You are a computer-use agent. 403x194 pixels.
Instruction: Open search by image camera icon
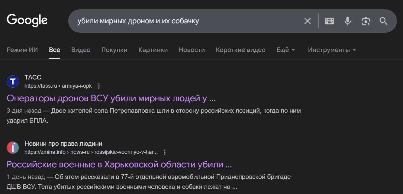tap(366, 21)
